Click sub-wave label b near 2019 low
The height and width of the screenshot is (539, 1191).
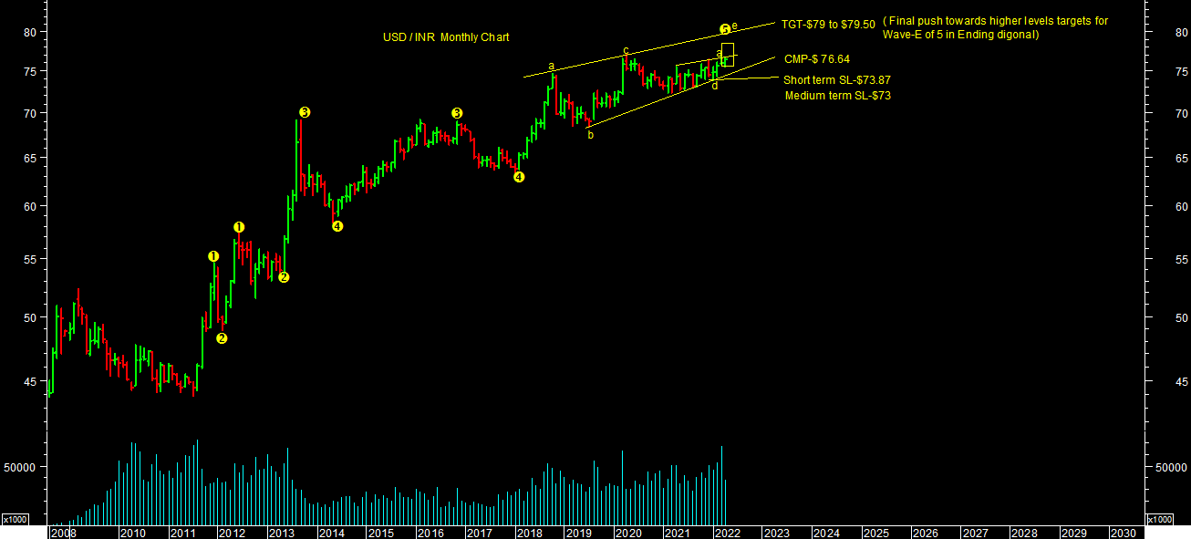point(590,135)
